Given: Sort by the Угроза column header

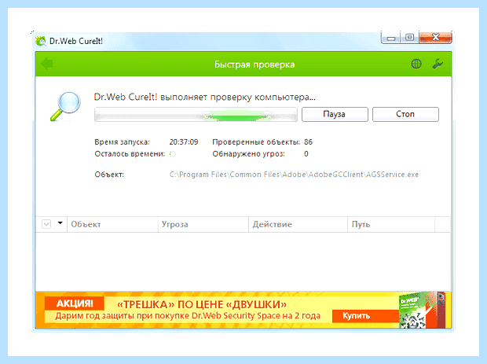Looking at the screenshot, I should [203, 224].
